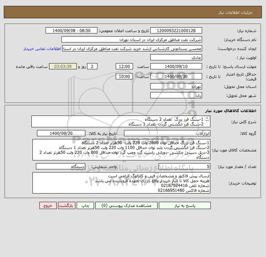
Task: Click the مشخصات کالای مورد نیاز text area
Action: pyautogui.click(x=121, y=150)
